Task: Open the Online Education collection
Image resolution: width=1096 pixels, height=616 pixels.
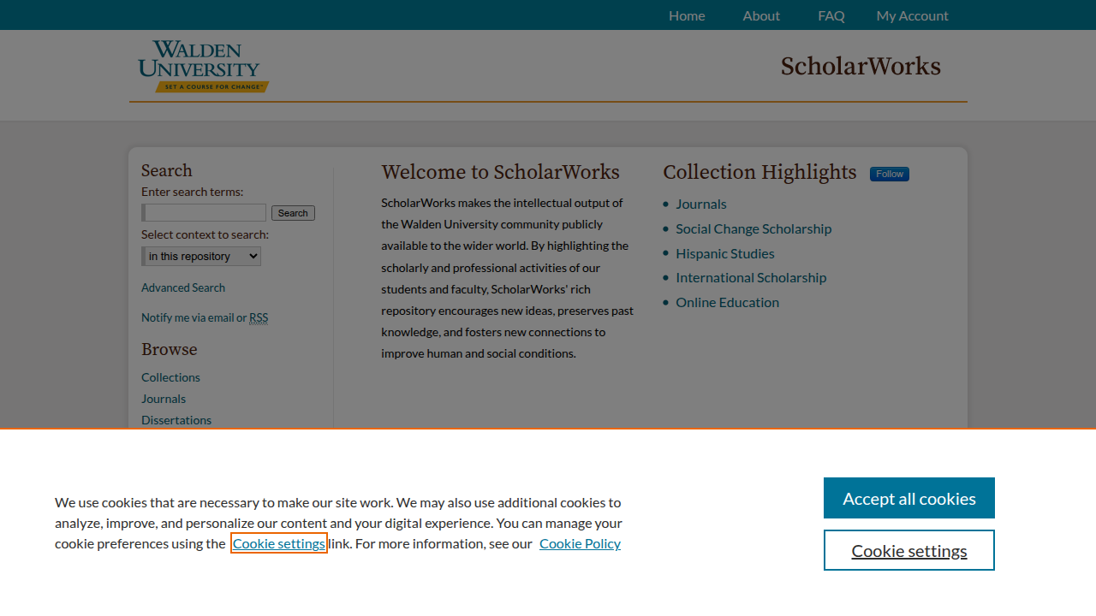Action: [x=728, y=302]
